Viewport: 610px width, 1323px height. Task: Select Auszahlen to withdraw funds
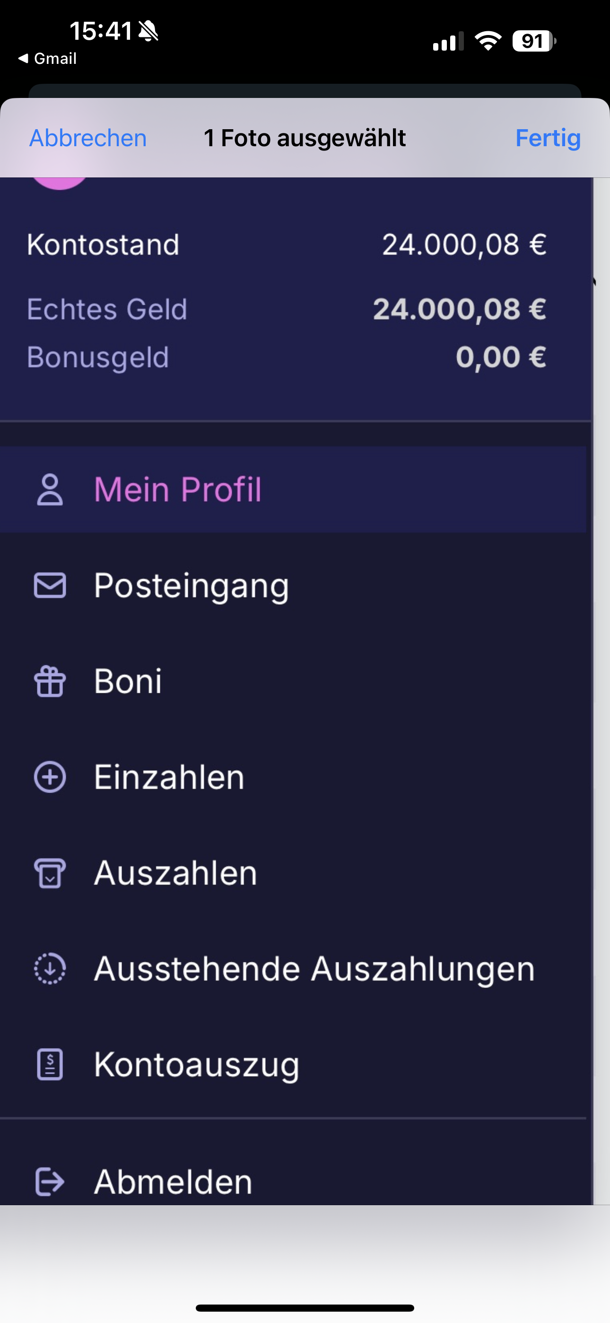(175, 873)
